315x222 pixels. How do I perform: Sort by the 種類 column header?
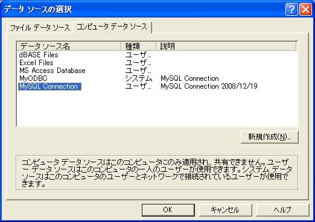pyautogui.click(x=138, y=46)
